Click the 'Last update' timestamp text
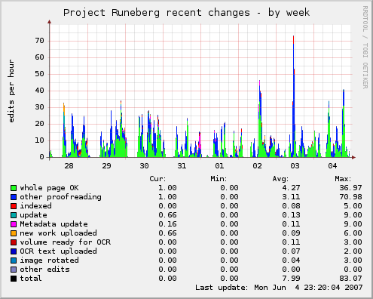 click(x=279, y=288)
